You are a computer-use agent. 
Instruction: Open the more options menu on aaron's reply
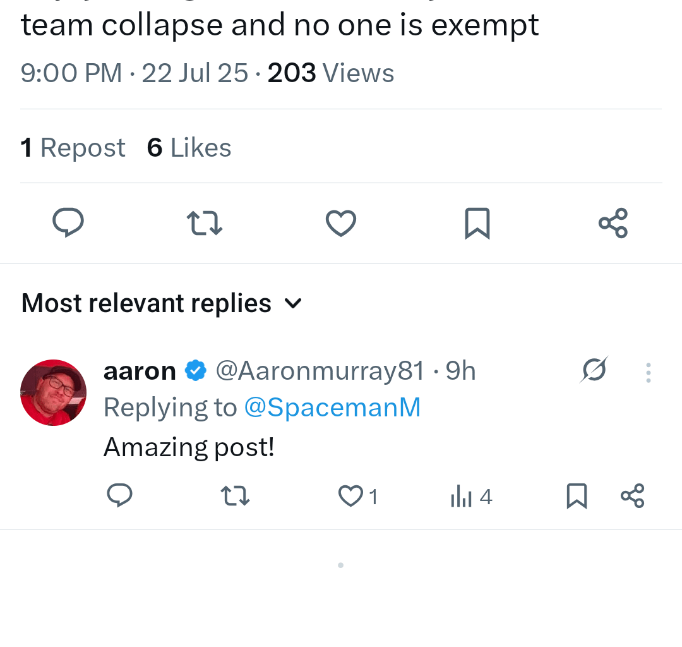point(648,372)
